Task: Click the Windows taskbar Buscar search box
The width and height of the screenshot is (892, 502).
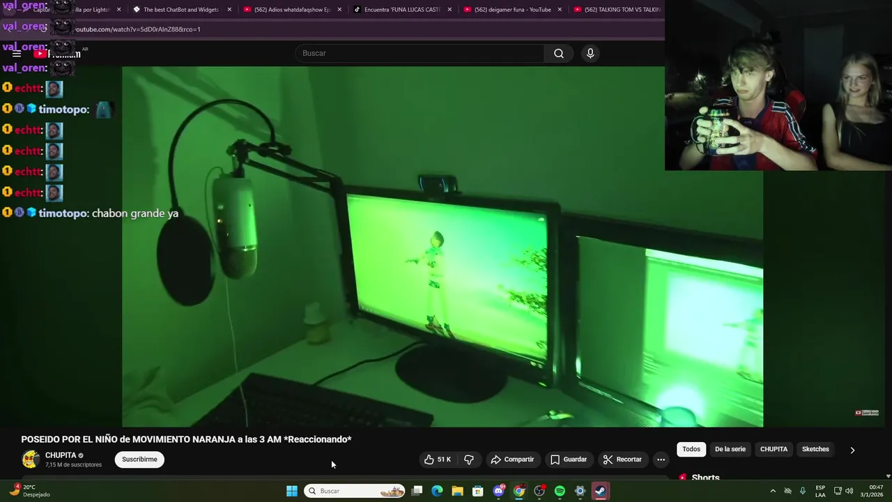Action: (x=355, y=491)
